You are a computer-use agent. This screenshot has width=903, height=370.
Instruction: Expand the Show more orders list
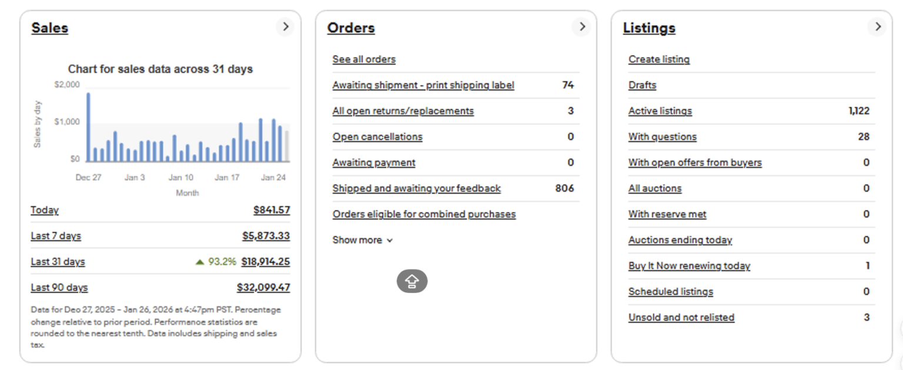pos(362,240)
